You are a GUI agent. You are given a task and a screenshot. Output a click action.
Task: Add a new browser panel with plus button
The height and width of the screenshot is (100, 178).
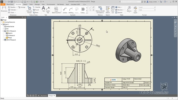coord(9,17)
